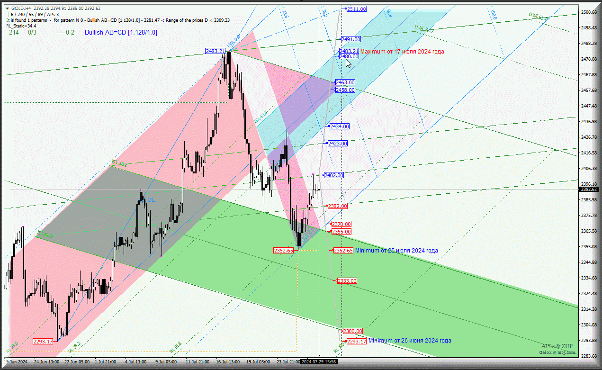Click the 2511.00 blue price label
This screenshot has width=602, height=370.
coord(356,9)
